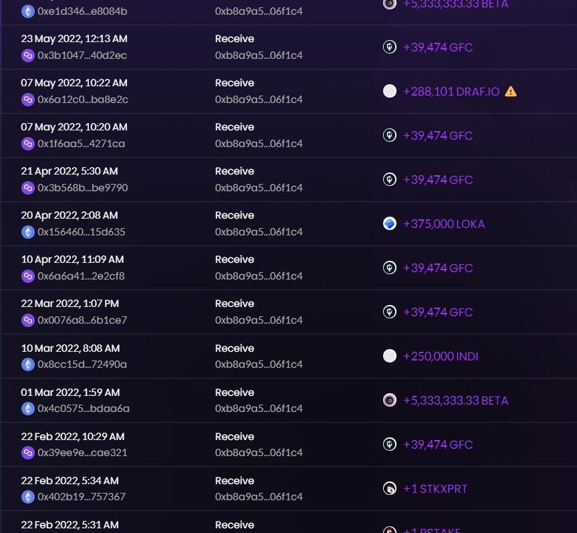Select the 10 Apr 2022, 11:09 AM transaction row
Screen dimensions: 577x533
coord(288,268)
